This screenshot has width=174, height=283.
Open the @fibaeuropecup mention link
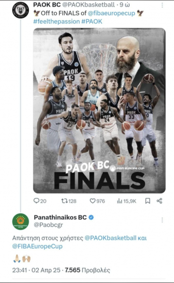pyautogui.click(x=112, y=13)
